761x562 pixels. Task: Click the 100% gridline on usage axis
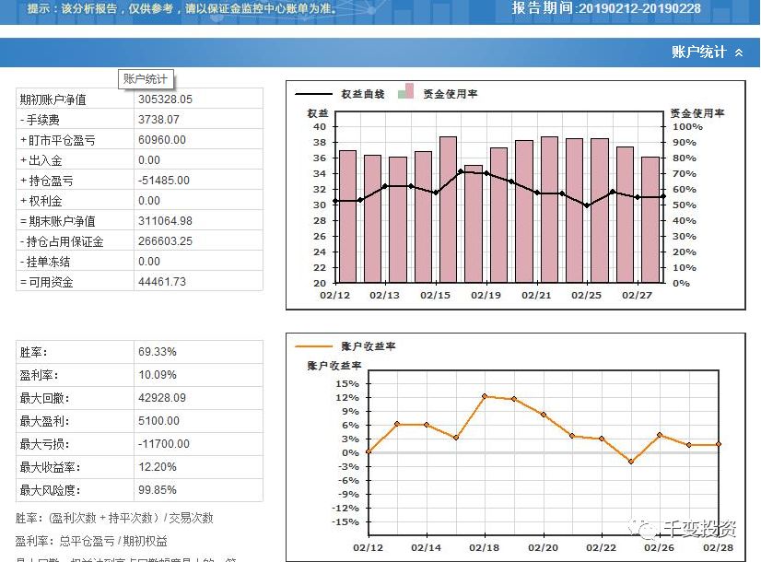(x=689, y=129)
